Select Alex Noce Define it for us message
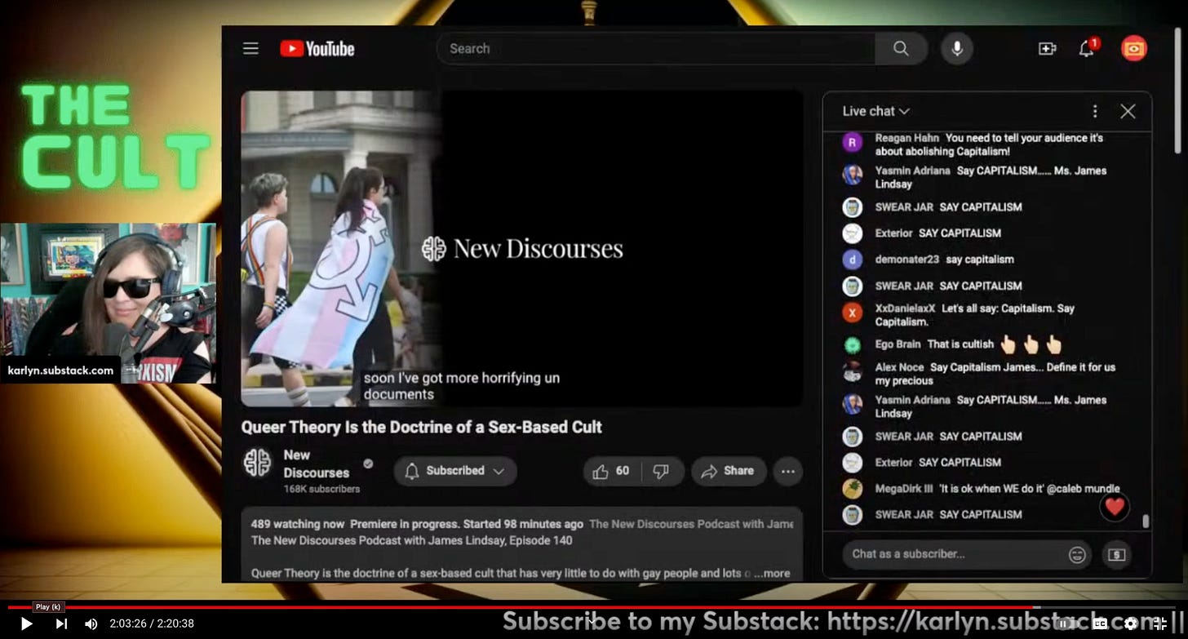Viewport: 1188px width, 639px height. click(x=995, y=374)
